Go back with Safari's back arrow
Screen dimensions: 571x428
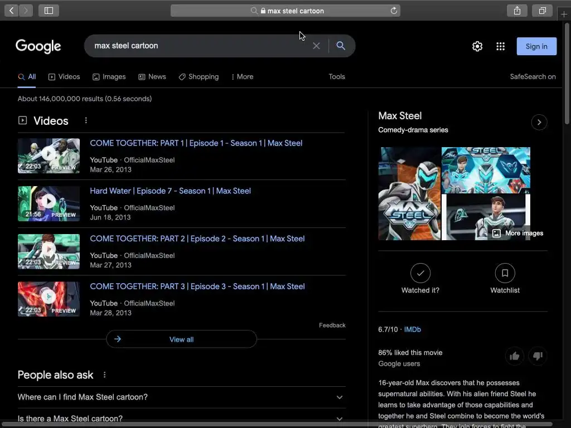[x=12, y=11]
